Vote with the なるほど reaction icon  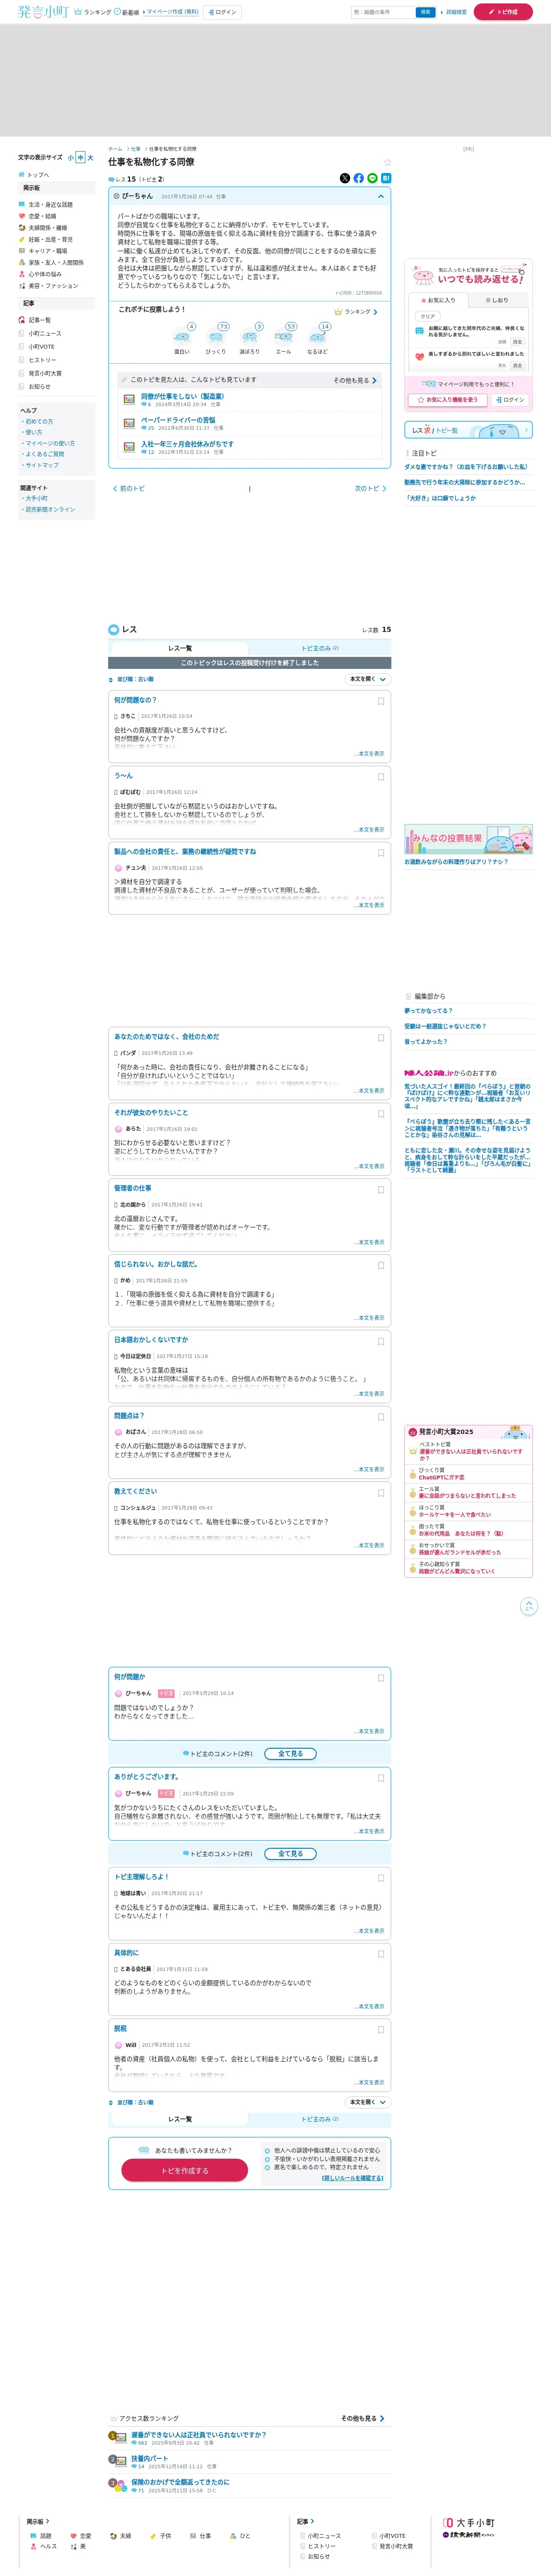[317, 337]
